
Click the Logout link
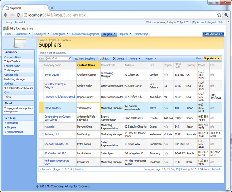click(212, 22)
